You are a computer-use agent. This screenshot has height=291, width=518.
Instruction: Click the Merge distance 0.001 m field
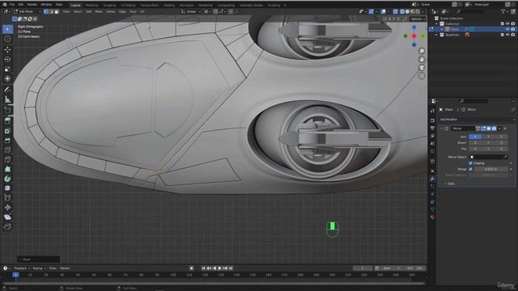(x=491, y=169)
